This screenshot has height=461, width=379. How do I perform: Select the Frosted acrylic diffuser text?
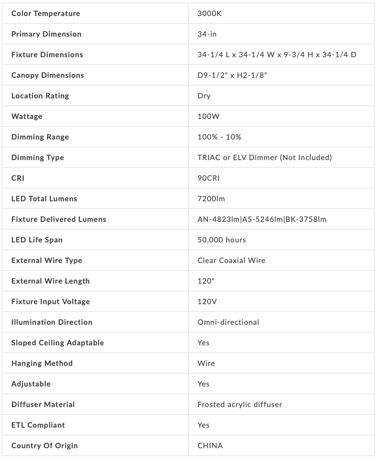point(240,405)
